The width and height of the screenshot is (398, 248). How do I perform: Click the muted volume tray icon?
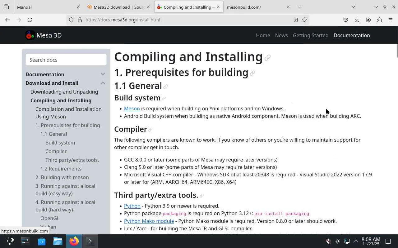328,241
